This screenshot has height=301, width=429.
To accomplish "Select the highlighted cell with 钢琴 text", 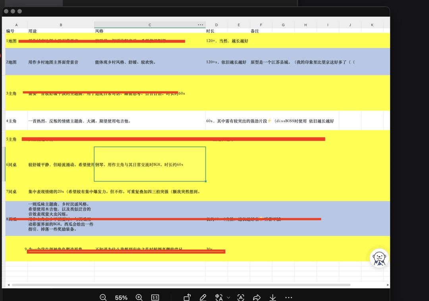I will tap(150, 164).
